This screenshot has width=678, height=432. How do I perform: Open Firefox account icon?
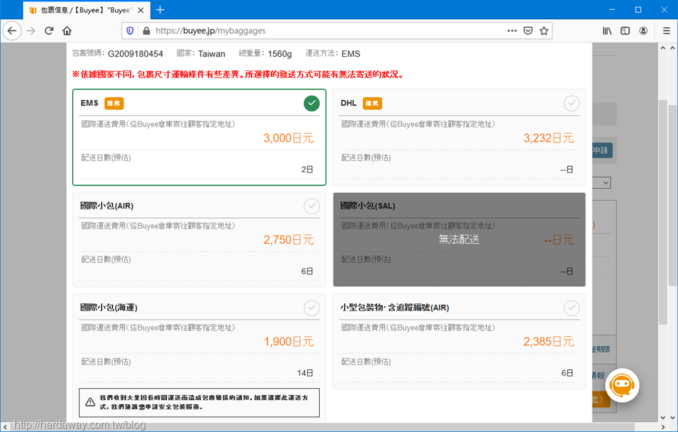tap(644, 30)
